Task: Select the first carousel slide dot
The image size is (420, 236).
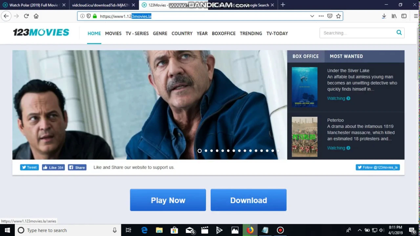Action: coord(199,151)
